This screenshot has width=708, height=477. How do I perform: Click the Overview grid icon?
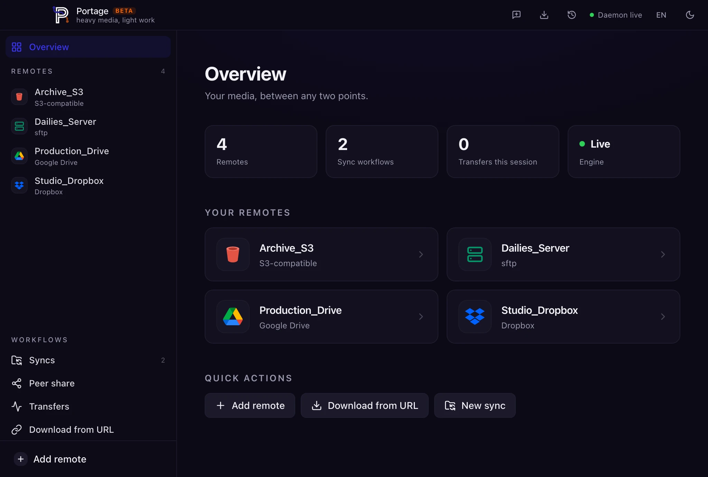pos(17,47)
